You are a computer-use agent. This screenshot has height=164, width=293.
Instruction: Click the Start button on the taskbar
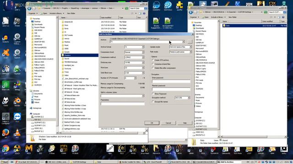pos(4,162)
